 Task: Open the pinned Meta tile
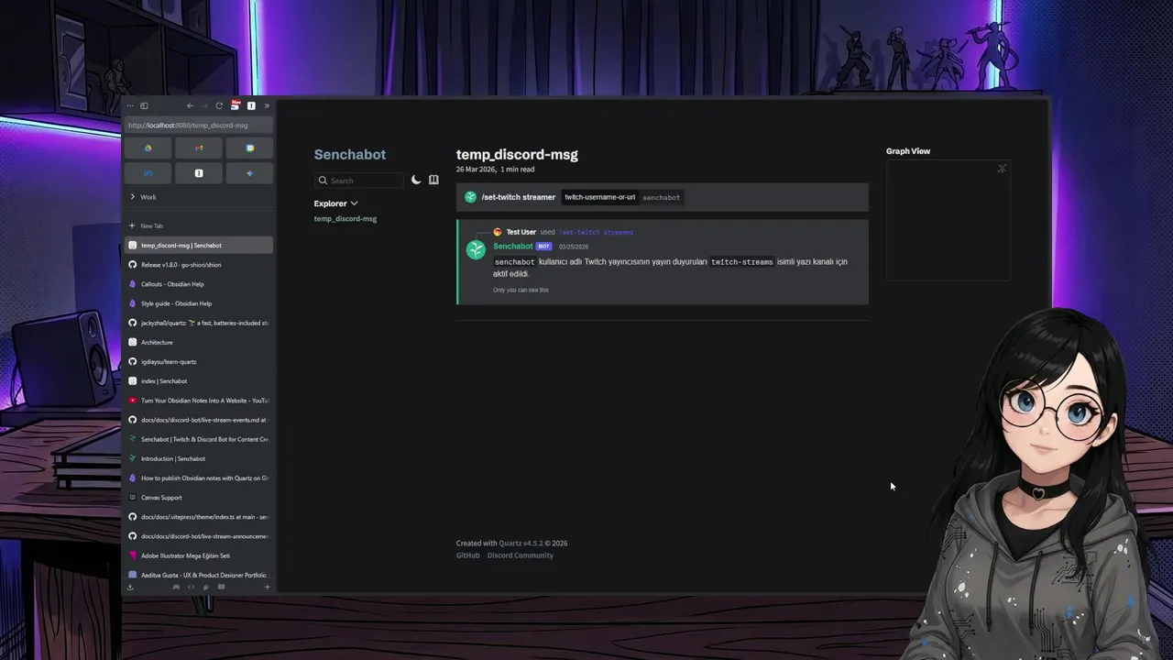(148, 172)
